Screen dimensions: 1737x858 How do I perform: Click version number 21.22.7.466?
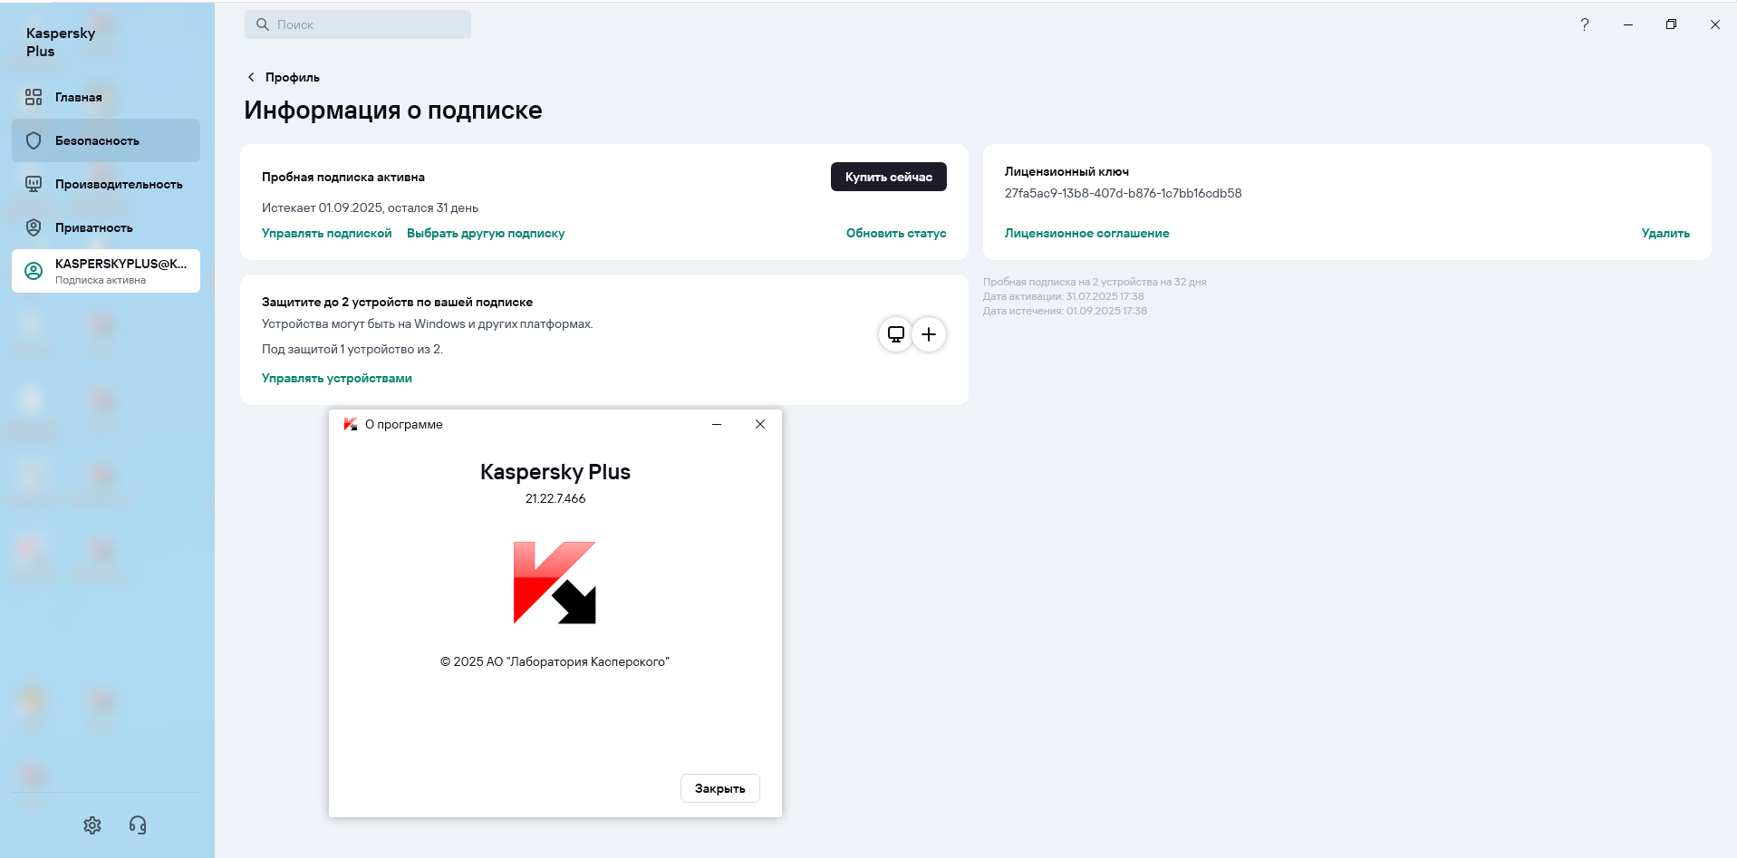pos(555,498)
